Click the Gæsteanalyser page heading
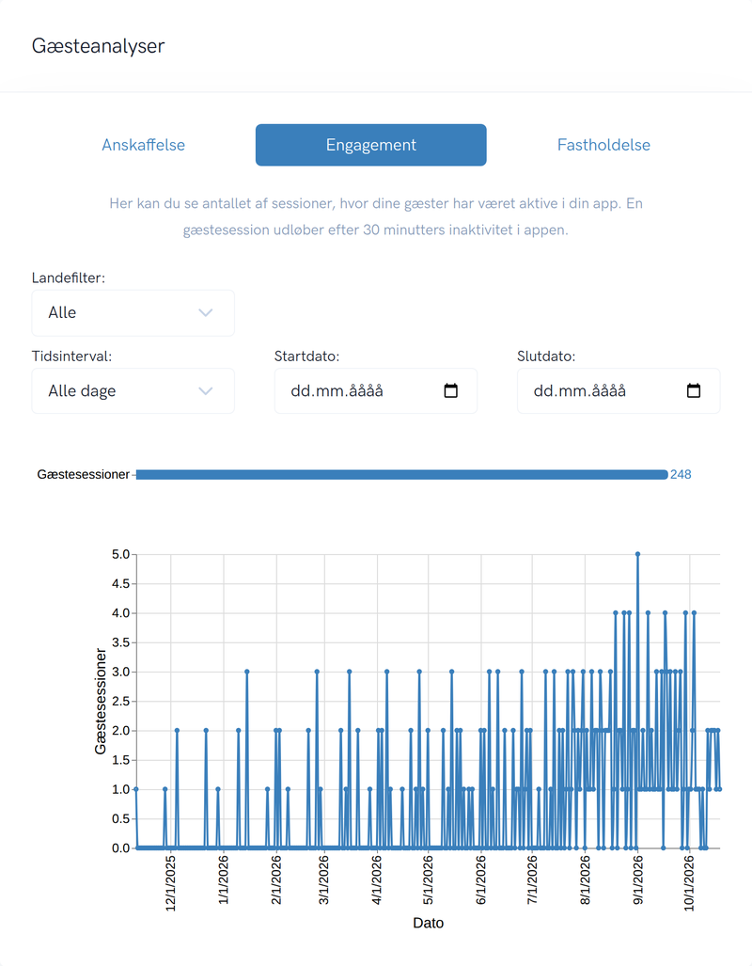 pyautogui.click(x=98, y=46)
